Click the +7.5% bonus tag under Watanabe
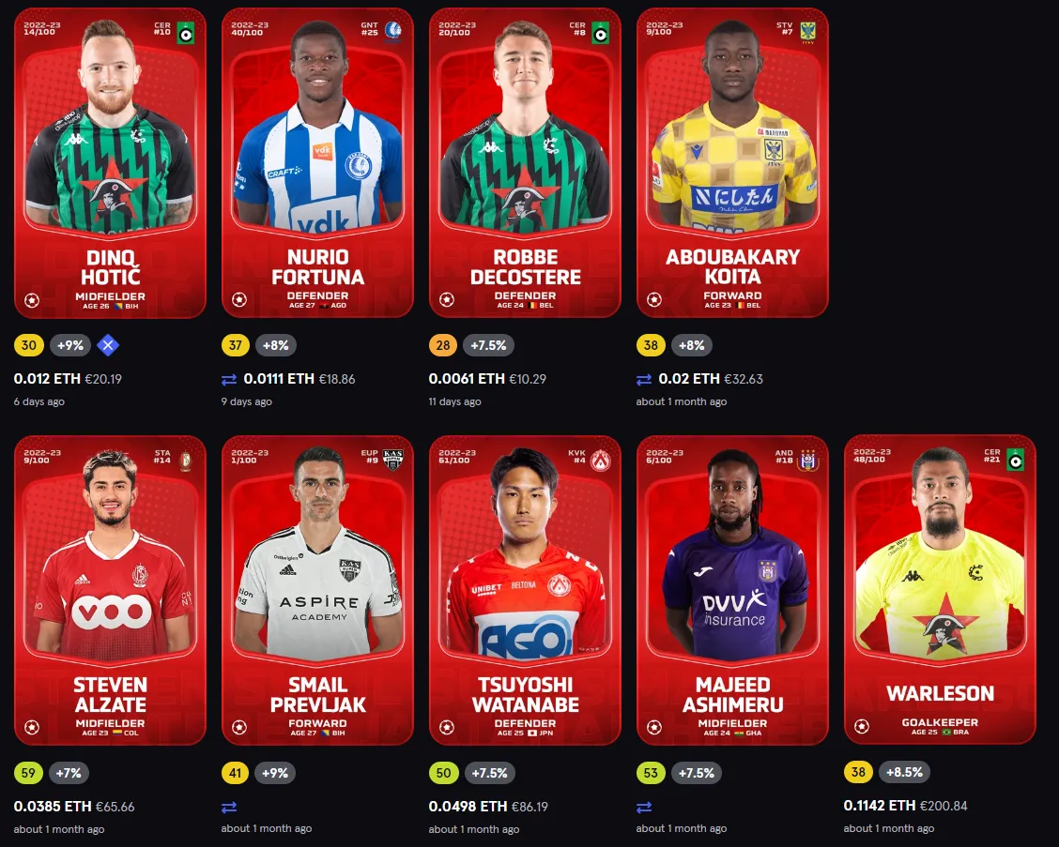This screenshot has height=847, width=1059. [x=489, y=773]
